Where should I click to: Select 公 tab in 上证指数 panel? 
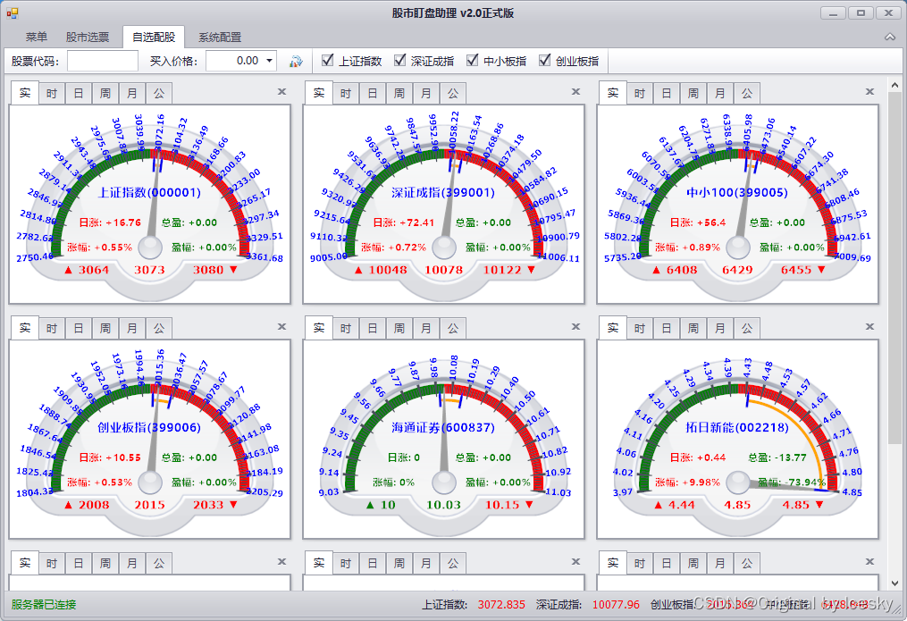159,93
